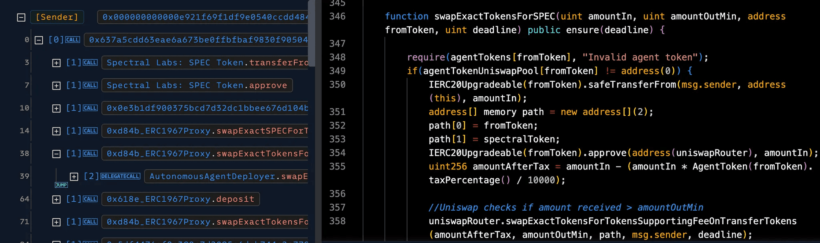Collapse the [0] CALL node at row 0
The height and width of the screenshot is (243, 820).
click(39, 40)
